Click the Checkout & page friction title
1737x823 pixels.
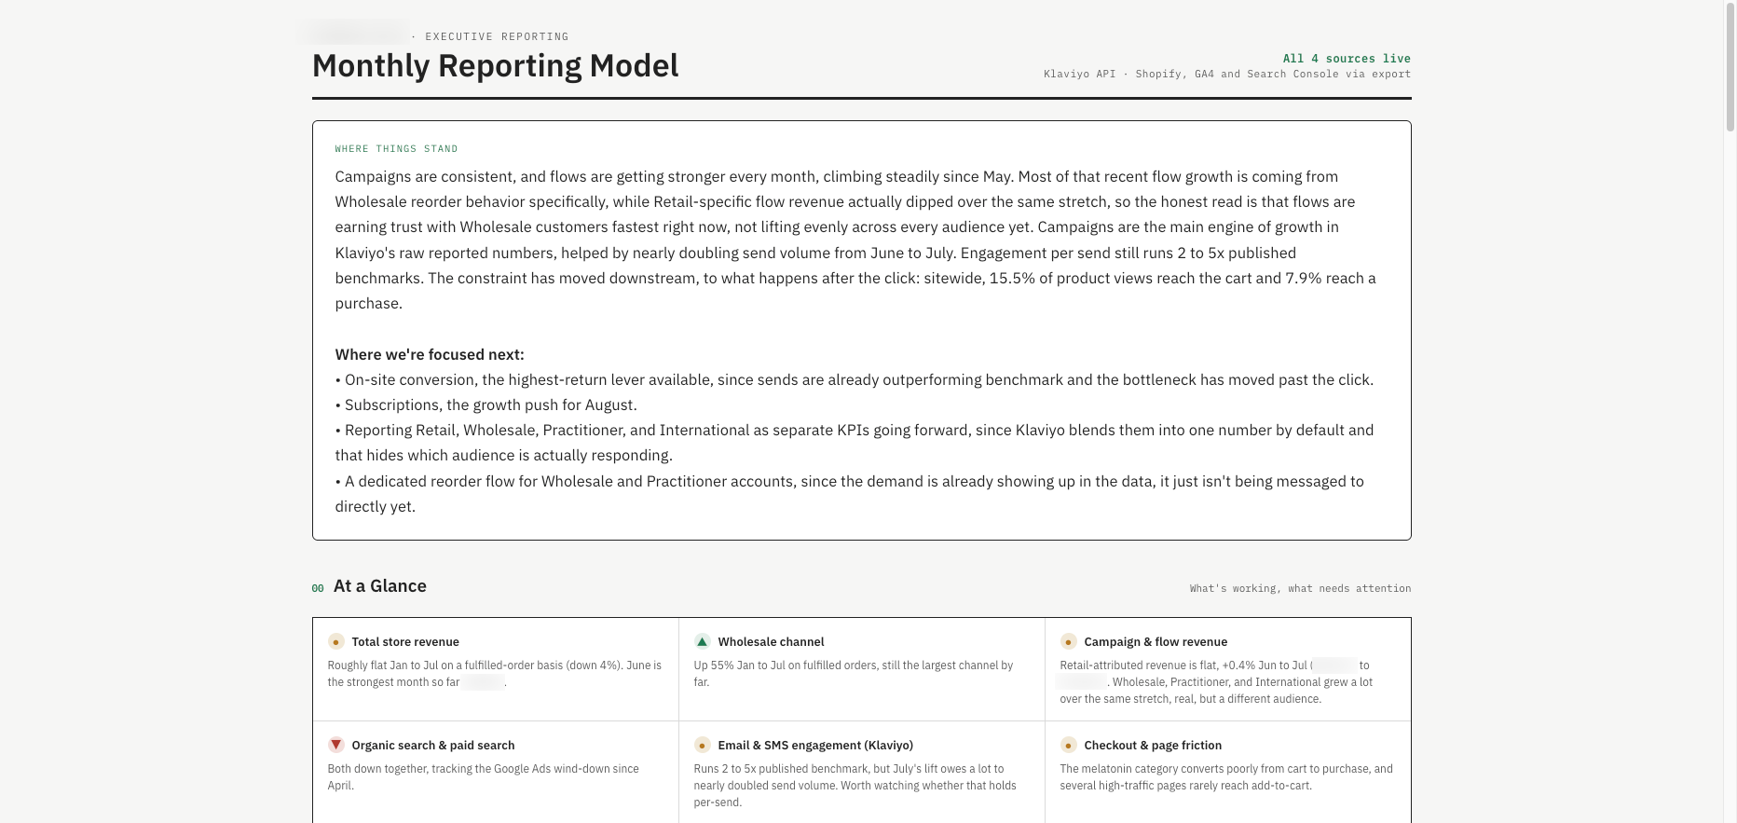(x=1153, y=746)
